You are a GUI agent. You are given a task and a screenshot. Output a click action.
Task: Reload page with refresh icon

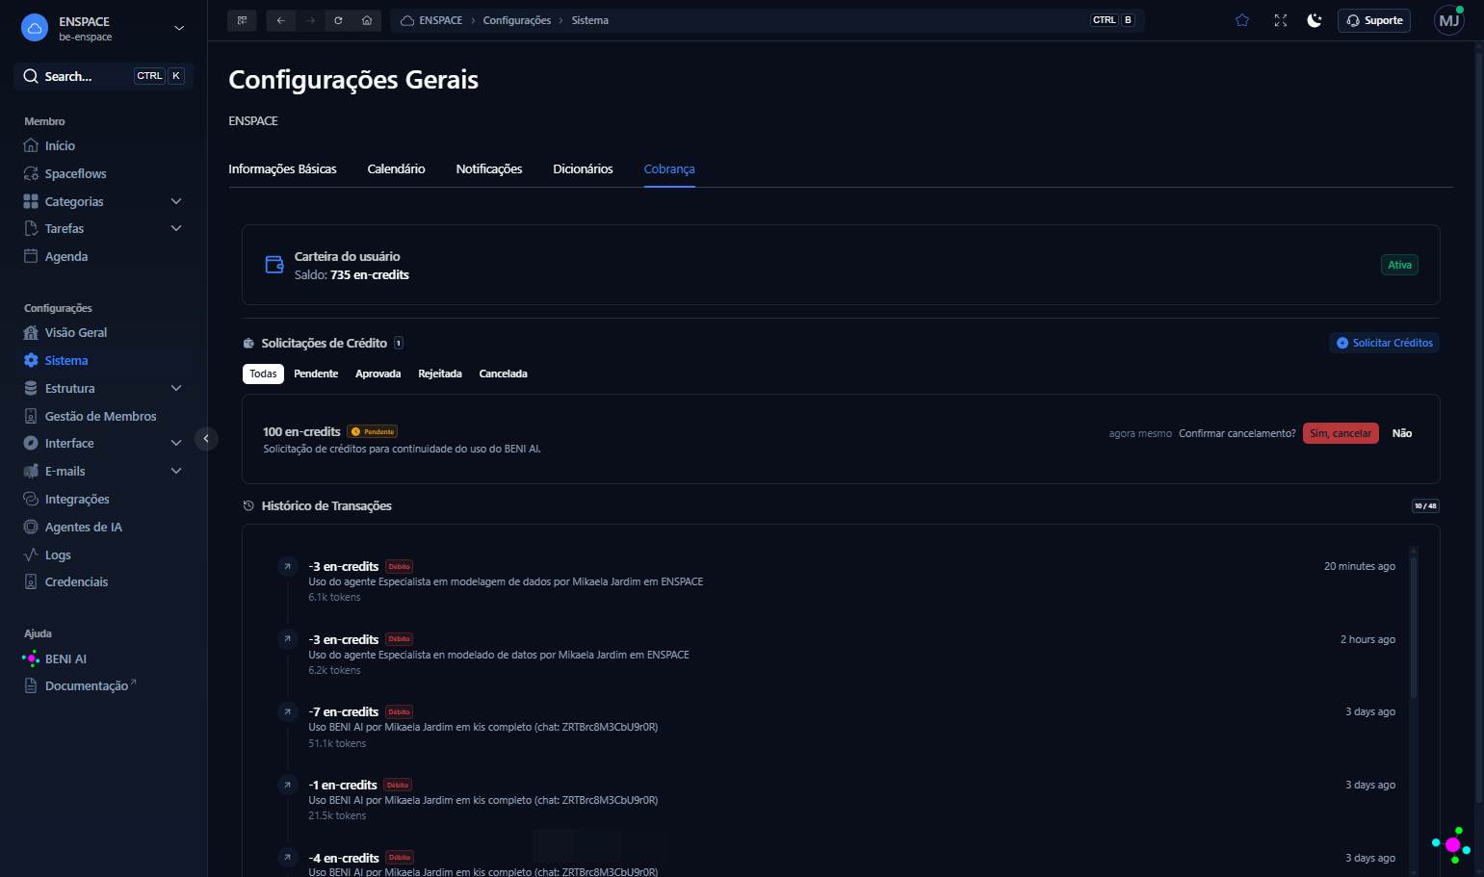click(338, 20)
